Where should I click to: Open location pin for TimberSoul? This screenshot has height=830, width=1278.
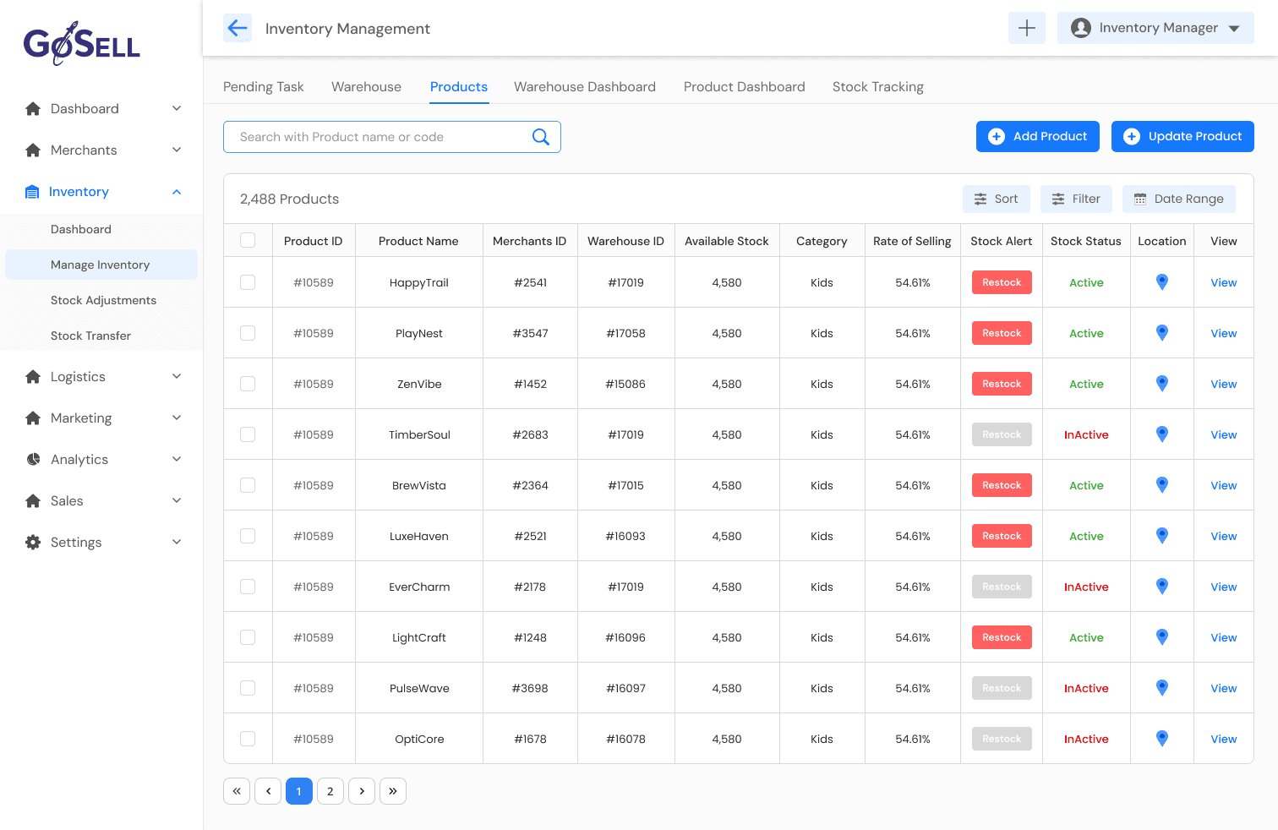1162,434
